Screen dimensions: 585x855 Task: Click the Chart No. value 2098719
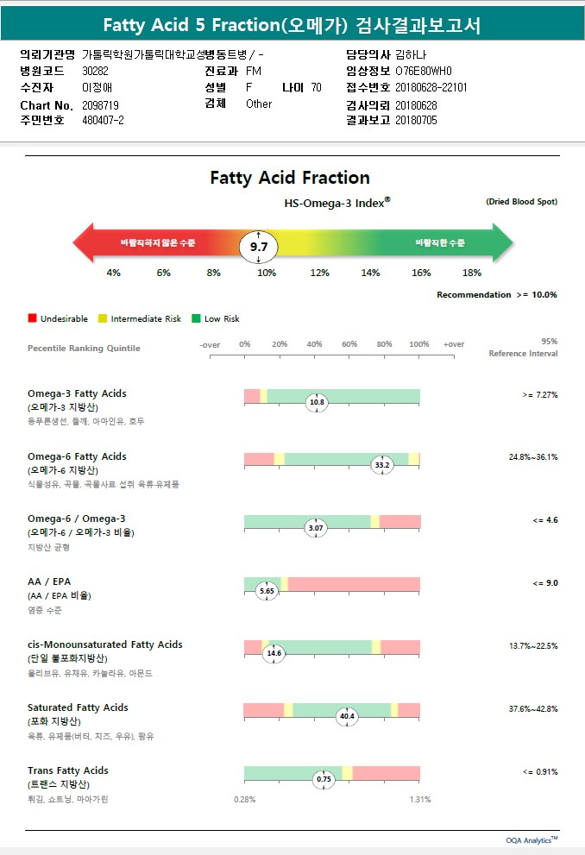coord(102,104)
